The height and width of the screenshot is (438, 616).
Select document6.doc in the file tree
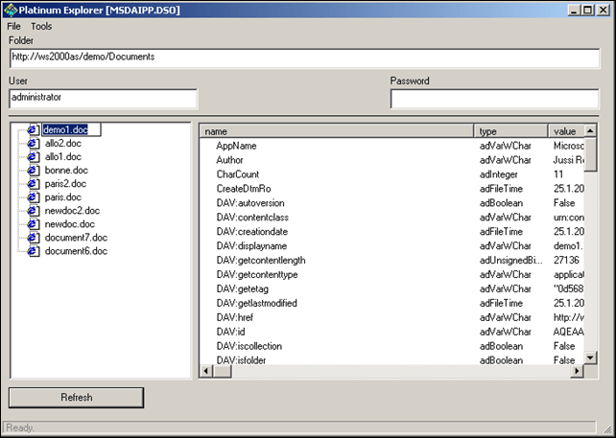(76, 251)
